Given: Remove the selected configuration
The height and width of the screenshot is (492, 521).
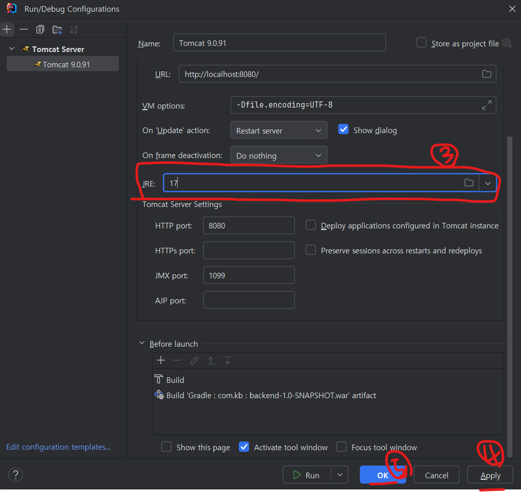Looking at the screenshot, I should [23, 30].
